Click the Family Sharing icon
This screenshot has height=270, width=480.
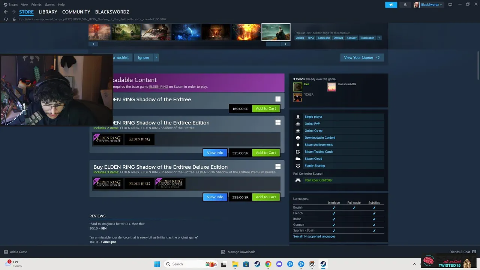(298, 166)
